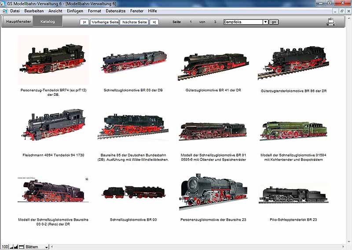Select the BR 01 0505-6 Öltender locomotive image

[213, 131]
